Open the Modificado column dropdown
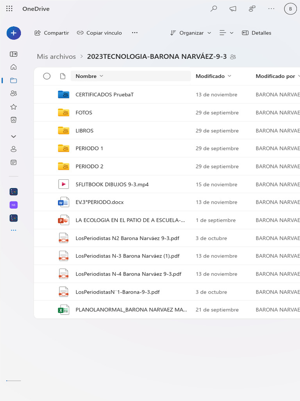Viewport: 300px width, 401px height. point(213,76)
